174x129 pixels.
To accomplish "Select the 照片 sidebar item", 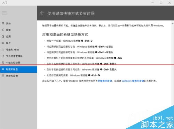I will 18,43.
